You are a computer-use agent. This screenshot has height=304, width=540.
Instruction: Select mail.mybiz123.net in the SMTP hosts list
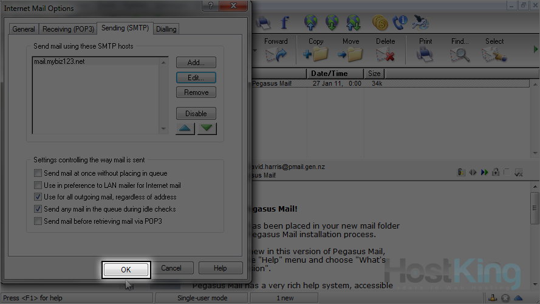pos(60,61)
